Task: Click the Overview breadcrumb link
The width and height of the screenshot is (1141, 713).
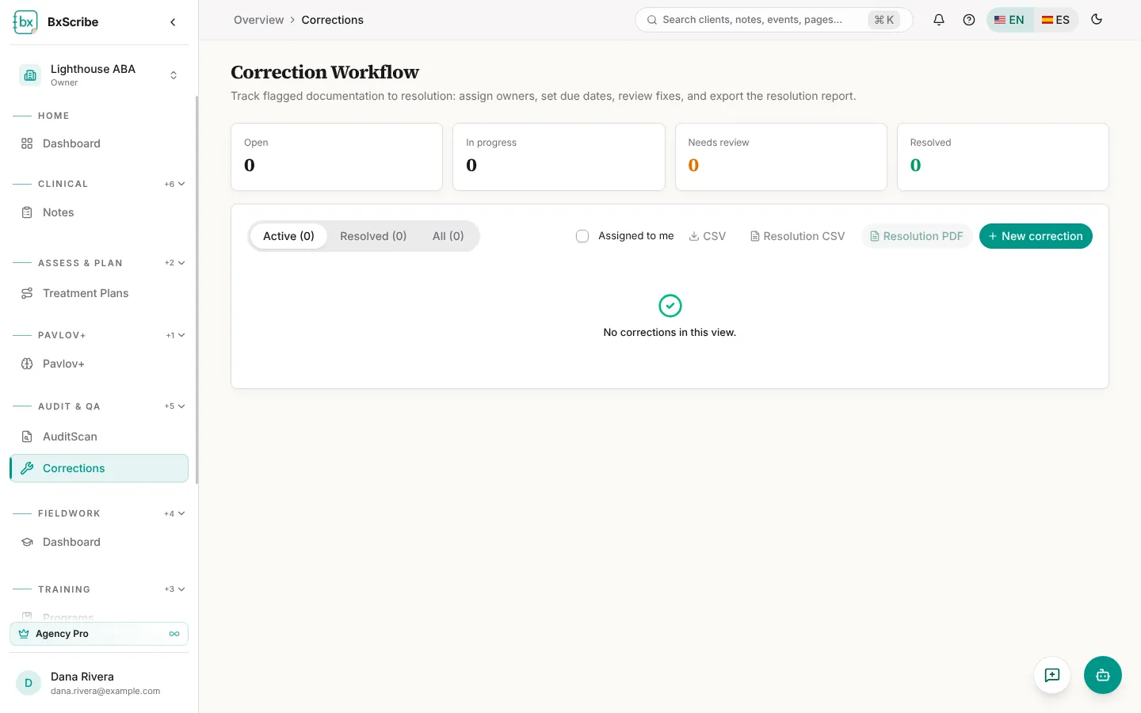Action: tap(258, 20)
